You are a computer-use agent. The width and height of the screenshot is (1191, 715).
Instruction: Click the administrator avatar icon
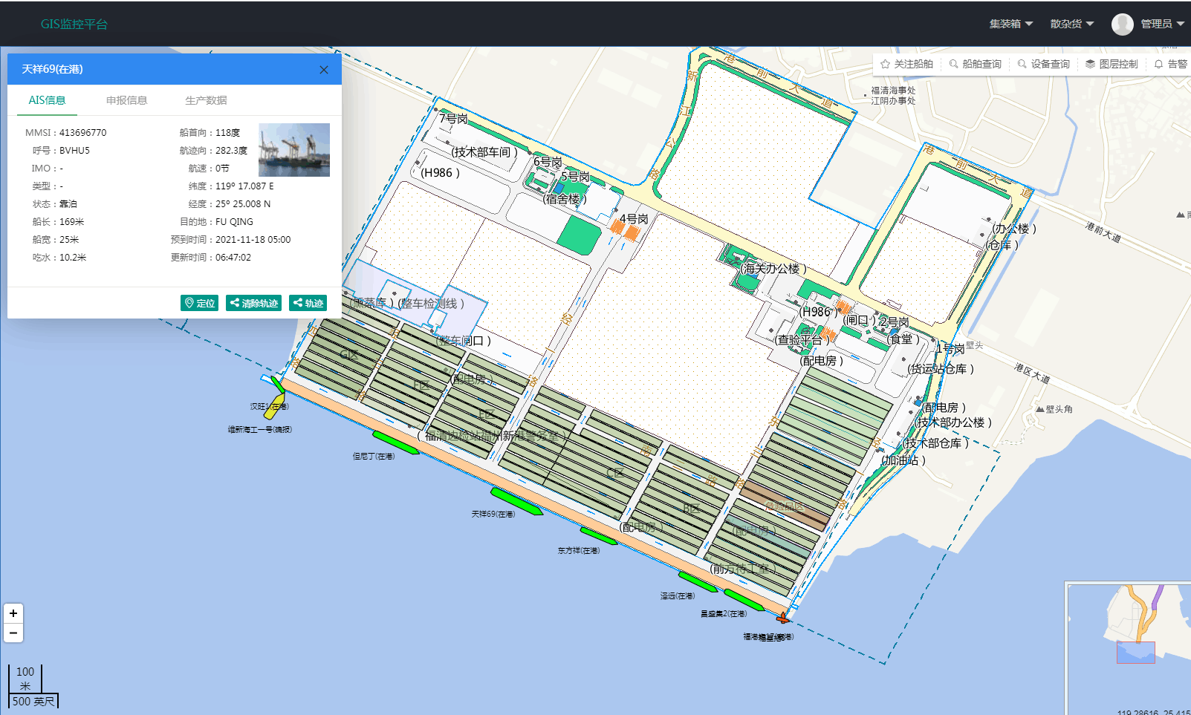(1122, 25)
